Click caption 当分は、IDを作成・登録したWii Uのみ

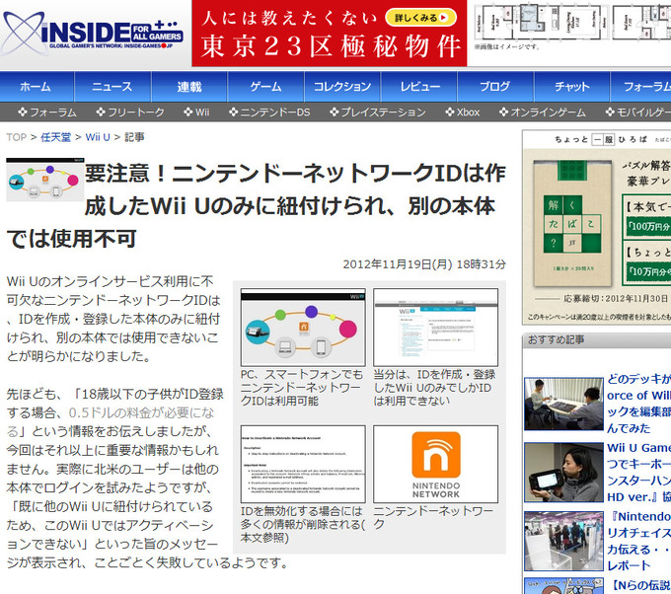(x=434, y=388)
